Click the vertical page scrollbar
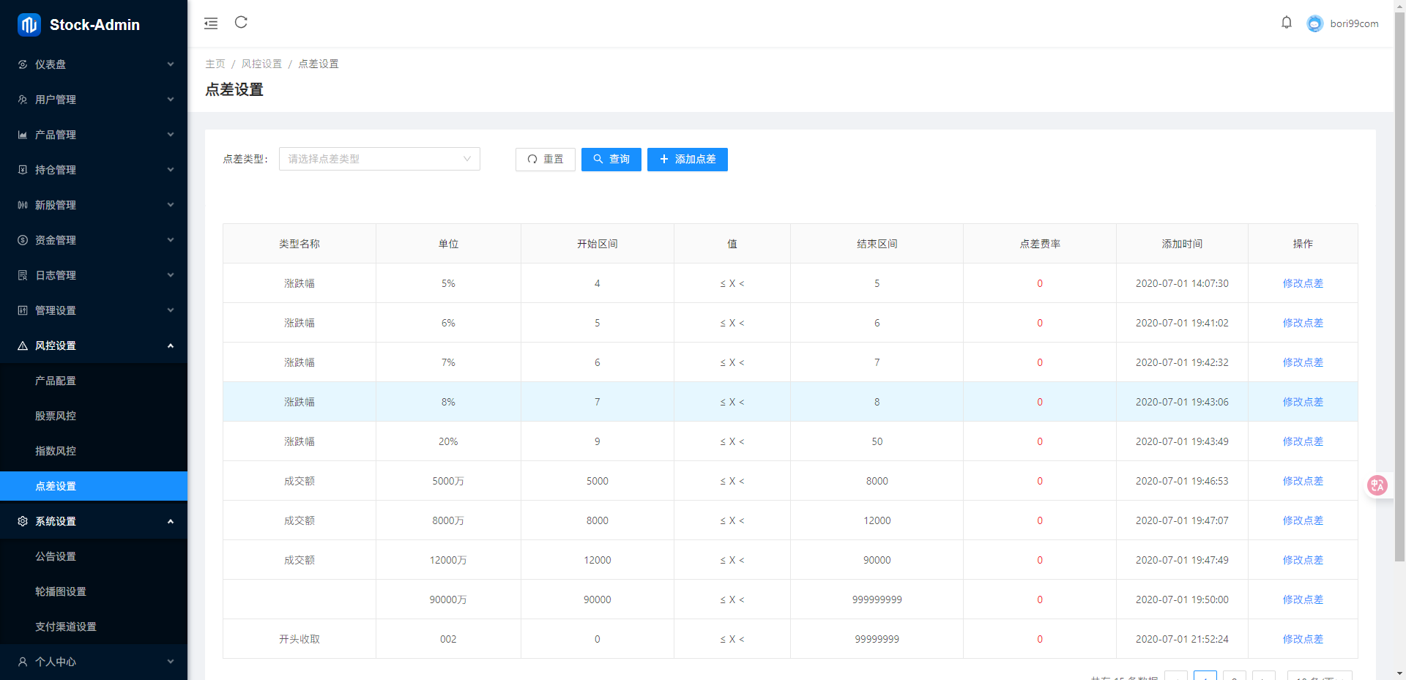Screen dimensions: 1406x680 1399,285
